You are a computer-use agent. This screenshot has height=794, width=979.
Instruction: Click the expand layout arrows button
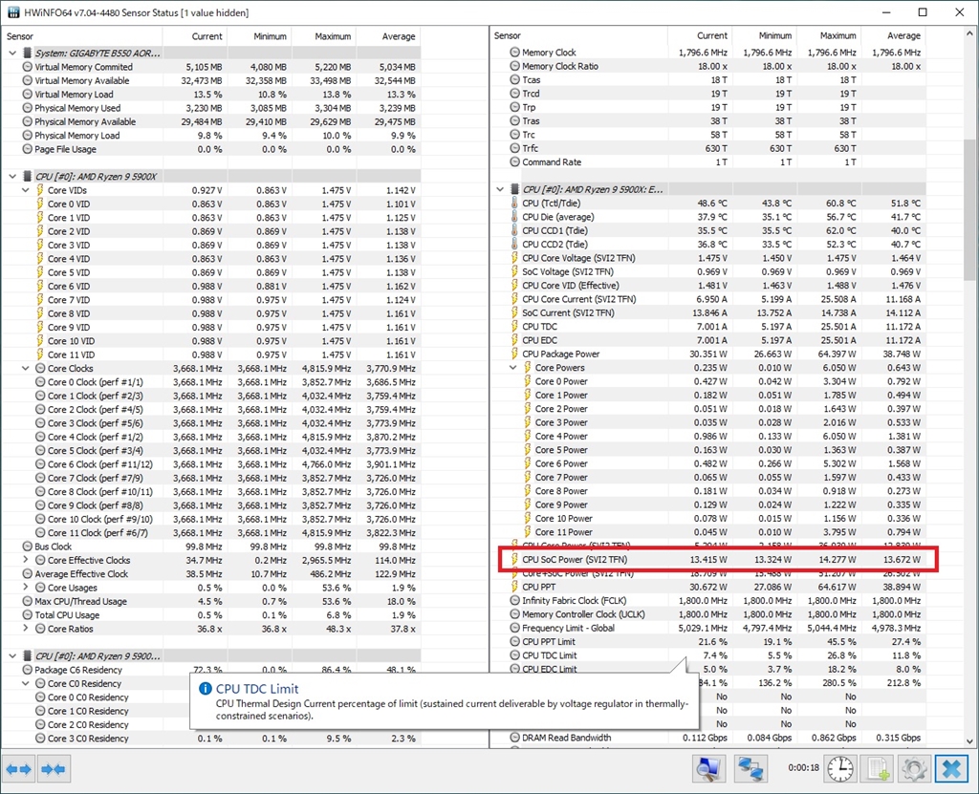18,769
